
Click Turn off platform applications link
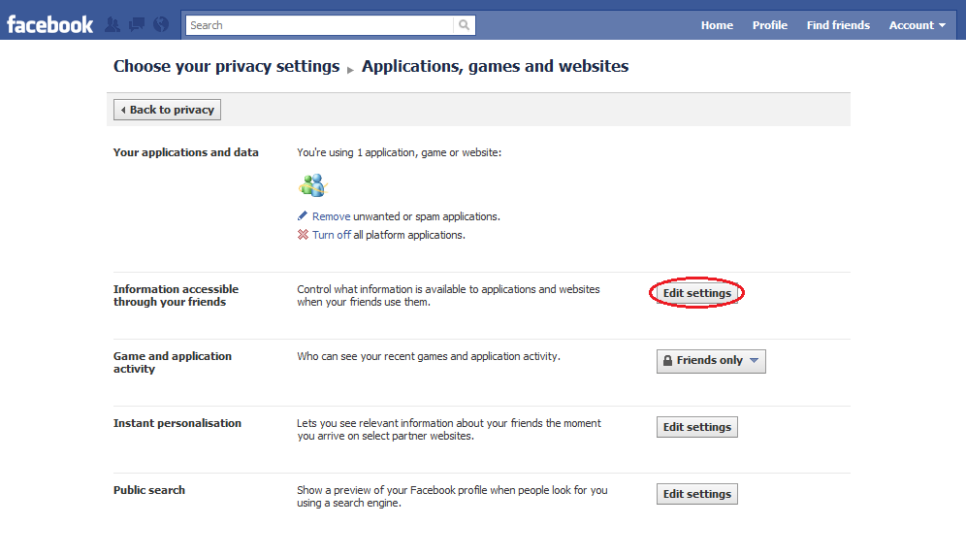[x=332, y=235]
